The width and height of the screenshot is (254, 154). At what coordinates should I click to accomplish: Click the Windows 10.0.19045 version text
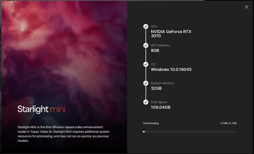[171, 69]
